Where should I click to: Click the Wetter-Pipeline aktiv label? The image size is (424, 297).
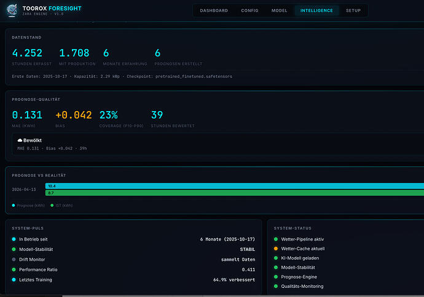coord(302,239)
